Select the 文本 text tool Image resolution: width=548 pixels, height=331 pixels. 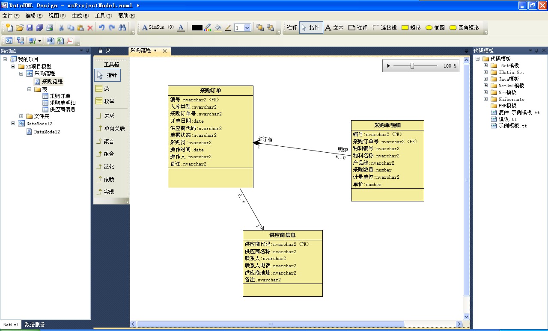pos(334,27)
